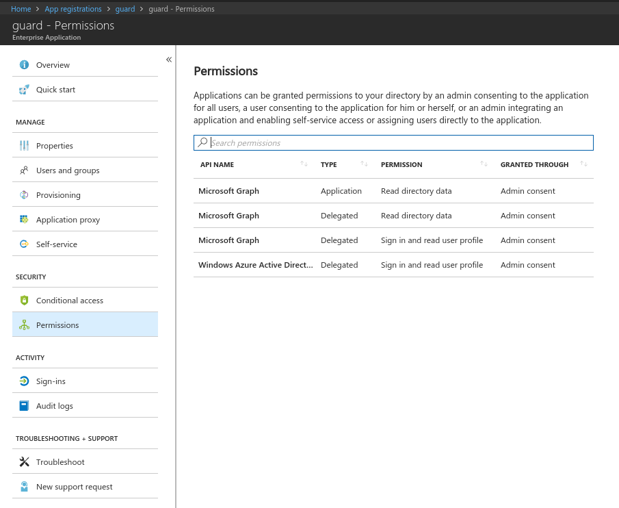The image size is (619, 508).
Task: Click the Audit logs book icon
Action: click(x=24, y=406)
